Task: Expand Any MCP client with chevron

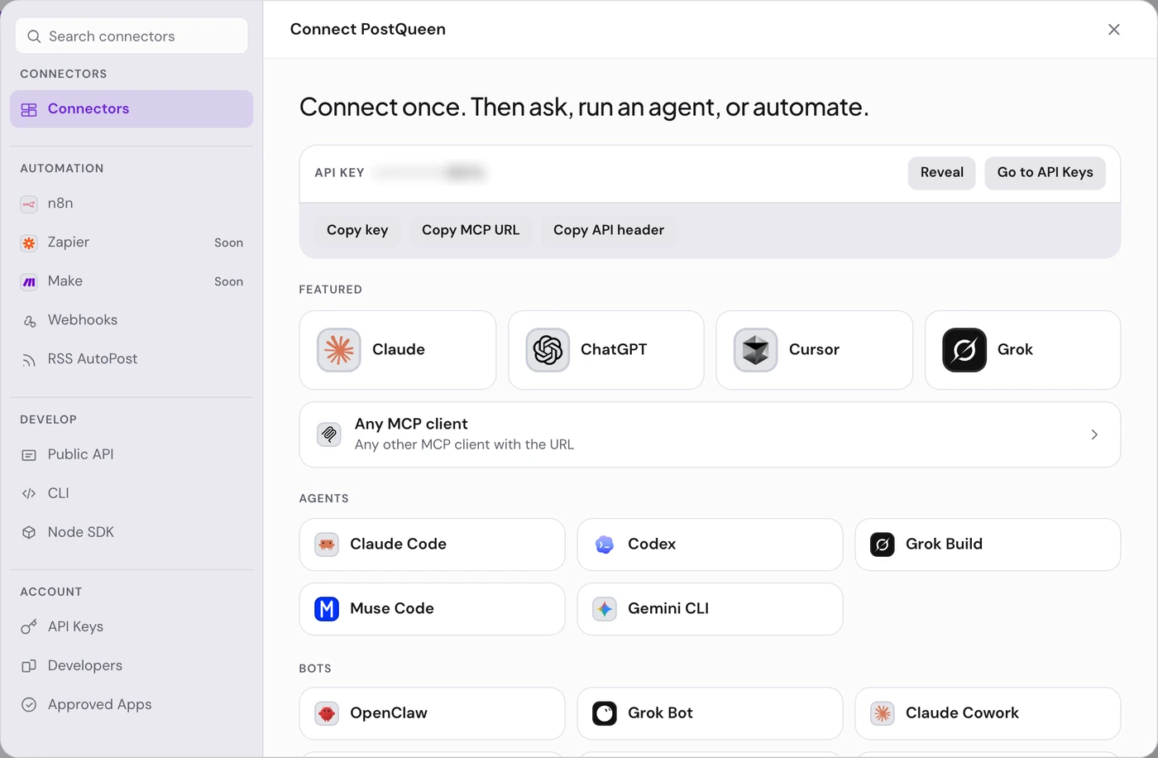Action: point(1094,434)
